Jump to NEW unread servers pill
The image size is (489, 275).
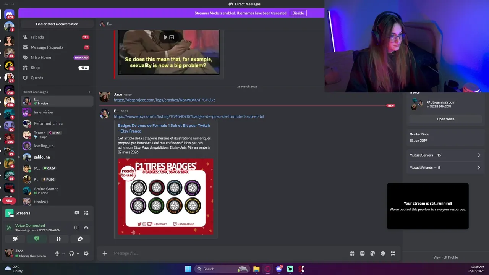9,201
